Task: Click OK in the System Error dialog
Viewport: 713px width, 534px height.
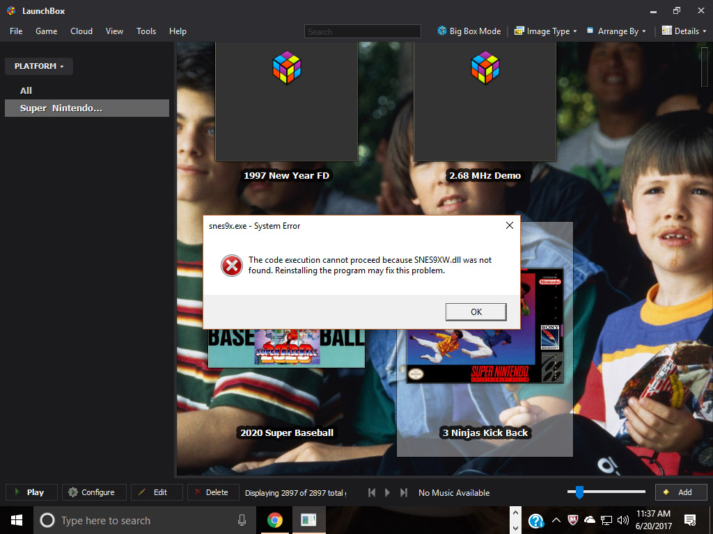Action: [476, 312]
